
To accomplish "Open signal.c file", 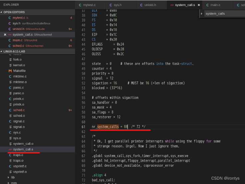I will point(38,121).
